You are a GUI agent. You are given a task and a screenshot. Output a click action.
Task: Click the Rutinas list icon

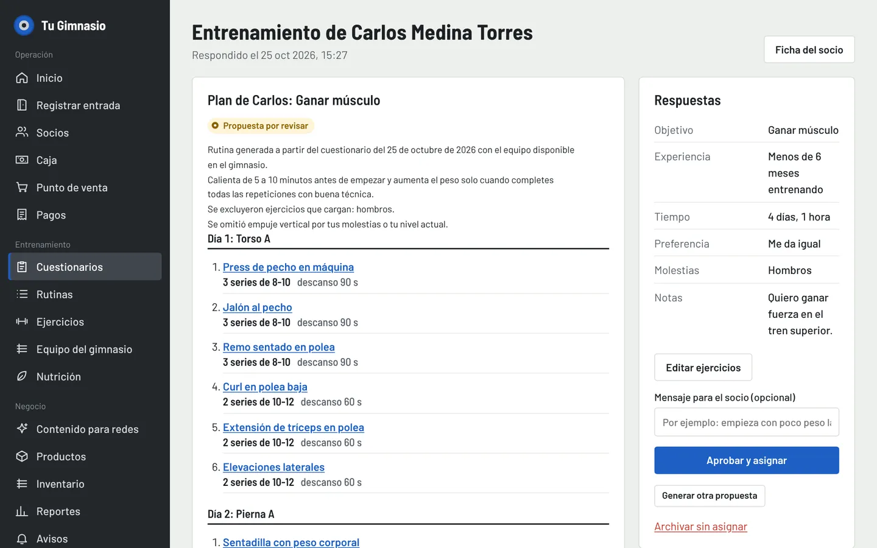[22, 294]
